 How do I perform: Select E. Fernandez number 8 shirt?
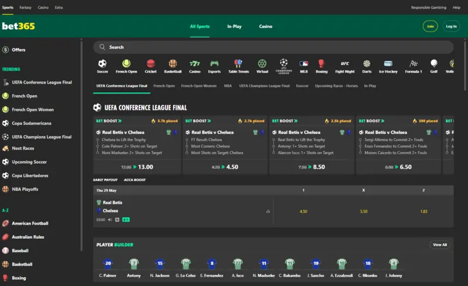[x=212, y=263]
